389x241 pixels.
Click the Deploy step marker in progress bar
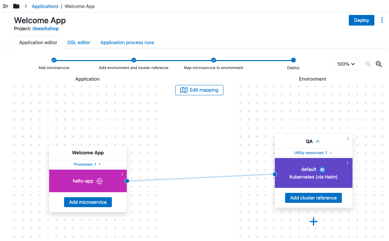coord(293,60)
